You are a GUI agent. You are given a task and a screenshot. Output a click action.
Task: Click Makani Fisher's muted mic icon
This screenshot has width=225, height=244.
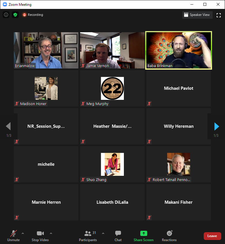pos(149,218)
